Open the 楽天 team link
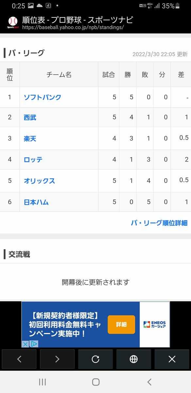This screenshot has height=393, width=191. pos(30,139)
